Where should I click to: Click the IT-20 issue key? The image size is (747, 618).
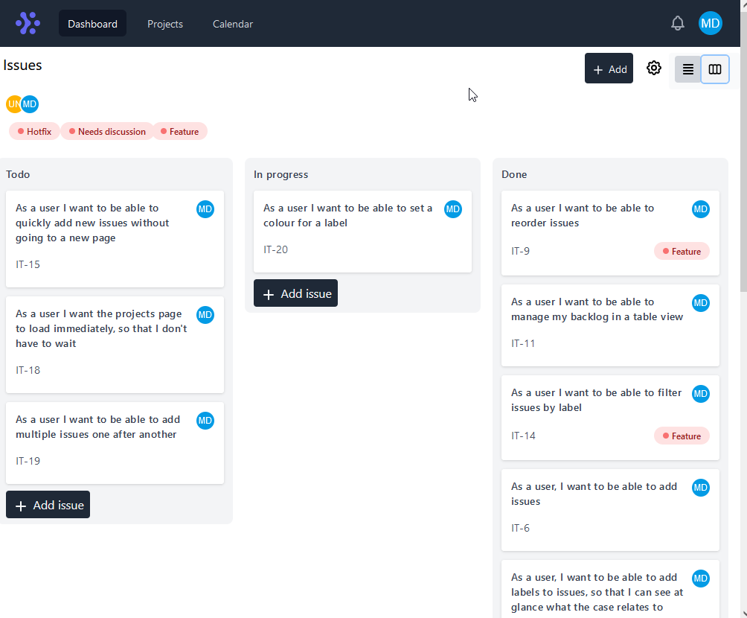coord(275,249)
